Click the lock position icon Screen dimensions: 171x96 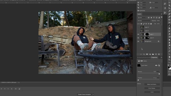tap(146, 24)
